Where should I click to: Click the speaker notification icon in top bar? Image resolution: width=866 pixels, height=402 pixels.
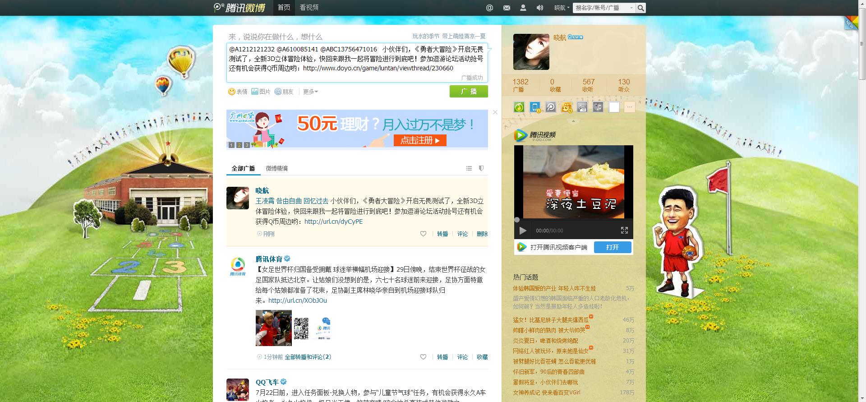540,8
